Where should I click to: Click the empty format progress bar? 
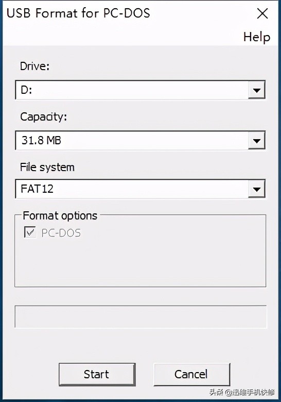coord(140,316)
